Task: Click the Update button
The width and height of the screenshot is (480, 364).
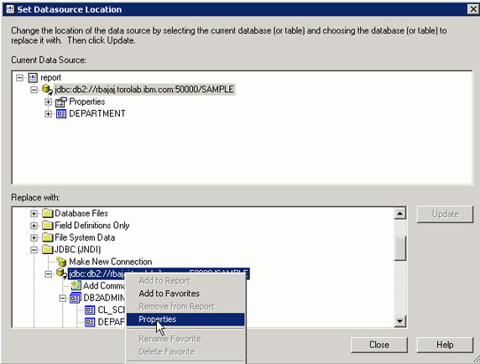Action: [445, 214]
